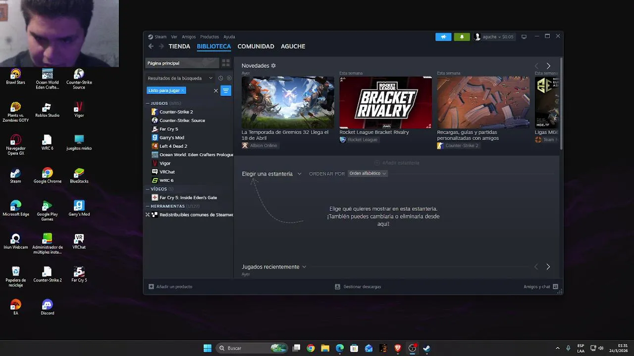Image resolution: width=634 pixels, height=356 pixels.
Task: Open the Albion Online Gremios news thumbnail
Action: [x=288, y=102]
